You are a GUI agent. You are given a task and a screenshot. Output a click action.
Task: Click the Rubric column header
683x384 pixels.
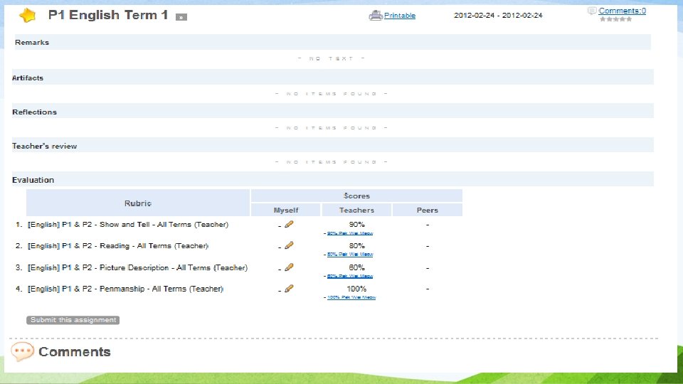138,203
